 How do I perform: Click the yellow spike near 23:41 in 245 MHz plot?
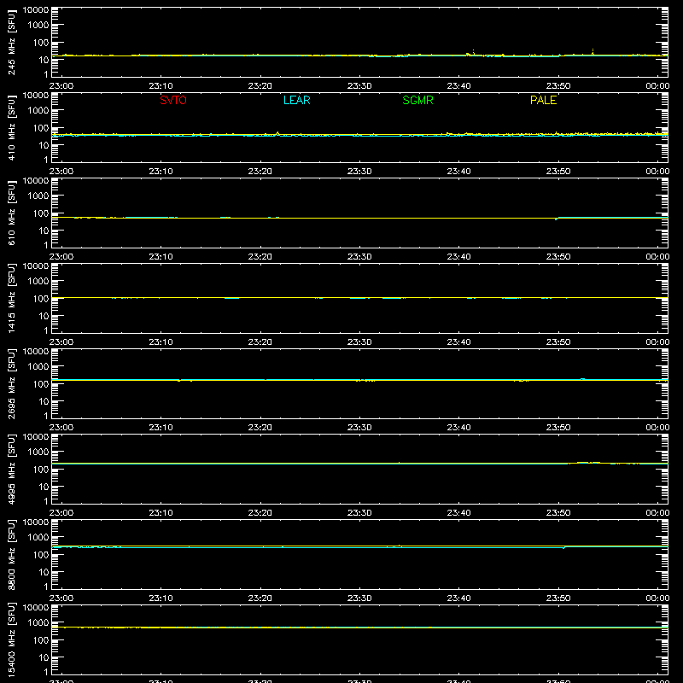[473, 52]
